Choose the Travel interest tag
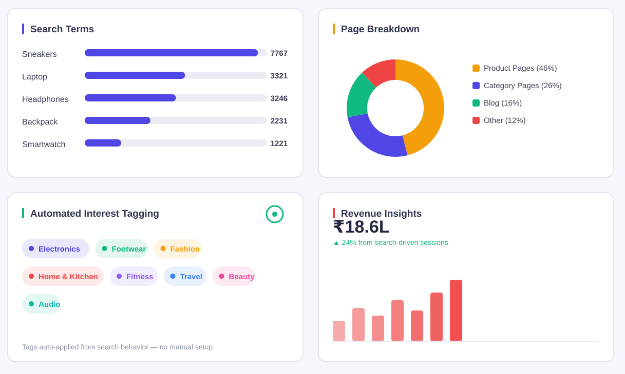 (x=185, y=276)
